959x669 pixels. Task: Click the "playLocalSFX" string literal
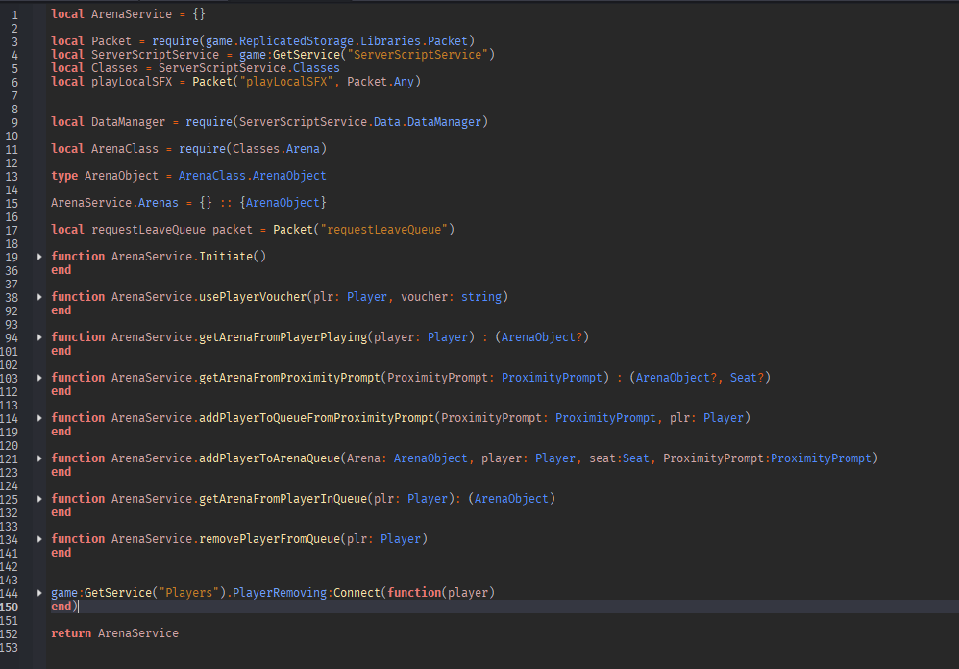(286, 82)
